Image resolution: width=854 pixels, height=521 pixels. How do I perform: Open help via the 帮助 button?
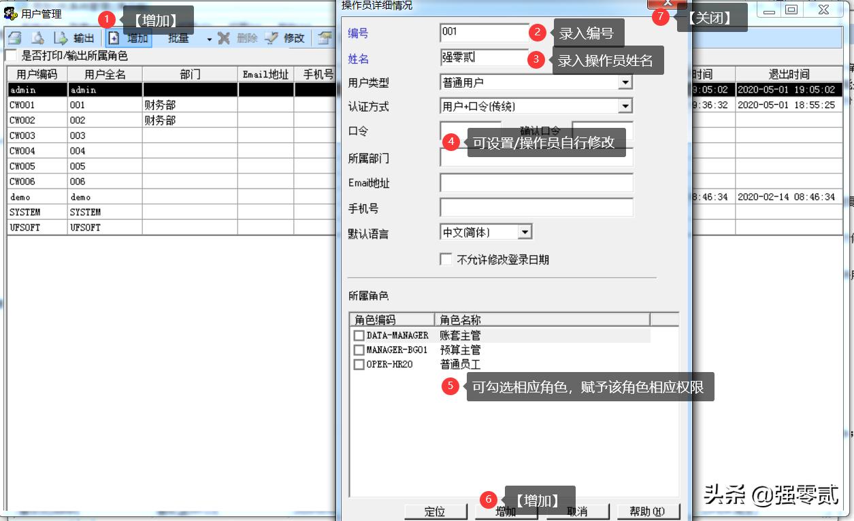coord(647,511)
